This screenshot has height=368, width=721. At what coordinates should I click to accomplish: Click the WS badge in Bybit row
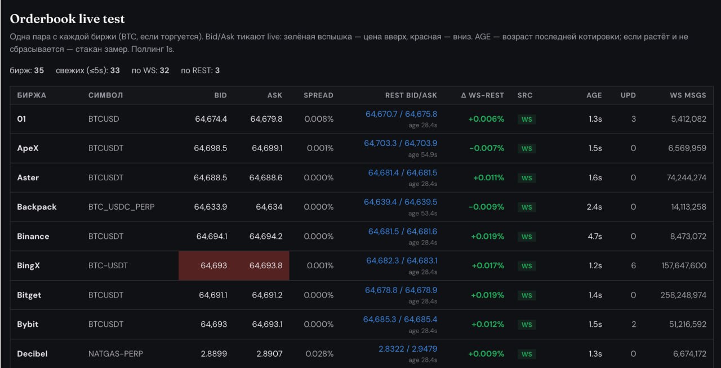tap(527, 325)
